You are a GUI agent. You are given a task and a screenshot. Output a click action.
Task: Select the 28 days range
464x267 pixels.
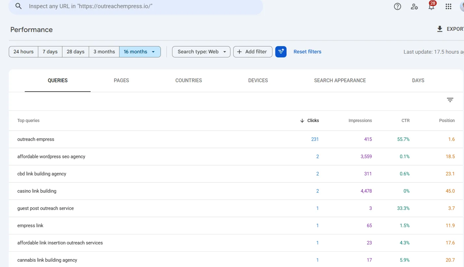click(76, 52)
